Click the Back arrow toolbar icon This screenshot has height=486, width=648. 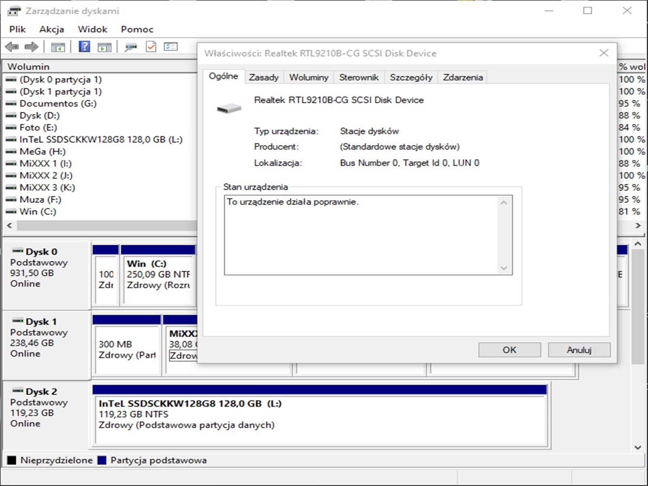pos(12,47)
